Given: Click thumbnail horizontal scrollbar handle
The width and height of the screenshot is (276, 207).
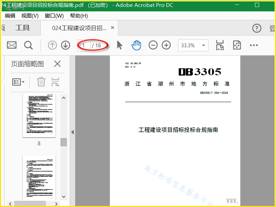Looking at the screenshot, I should click(30, 204).
